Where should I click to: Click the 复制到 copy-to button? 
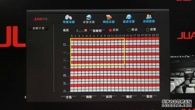click(97, 31)
